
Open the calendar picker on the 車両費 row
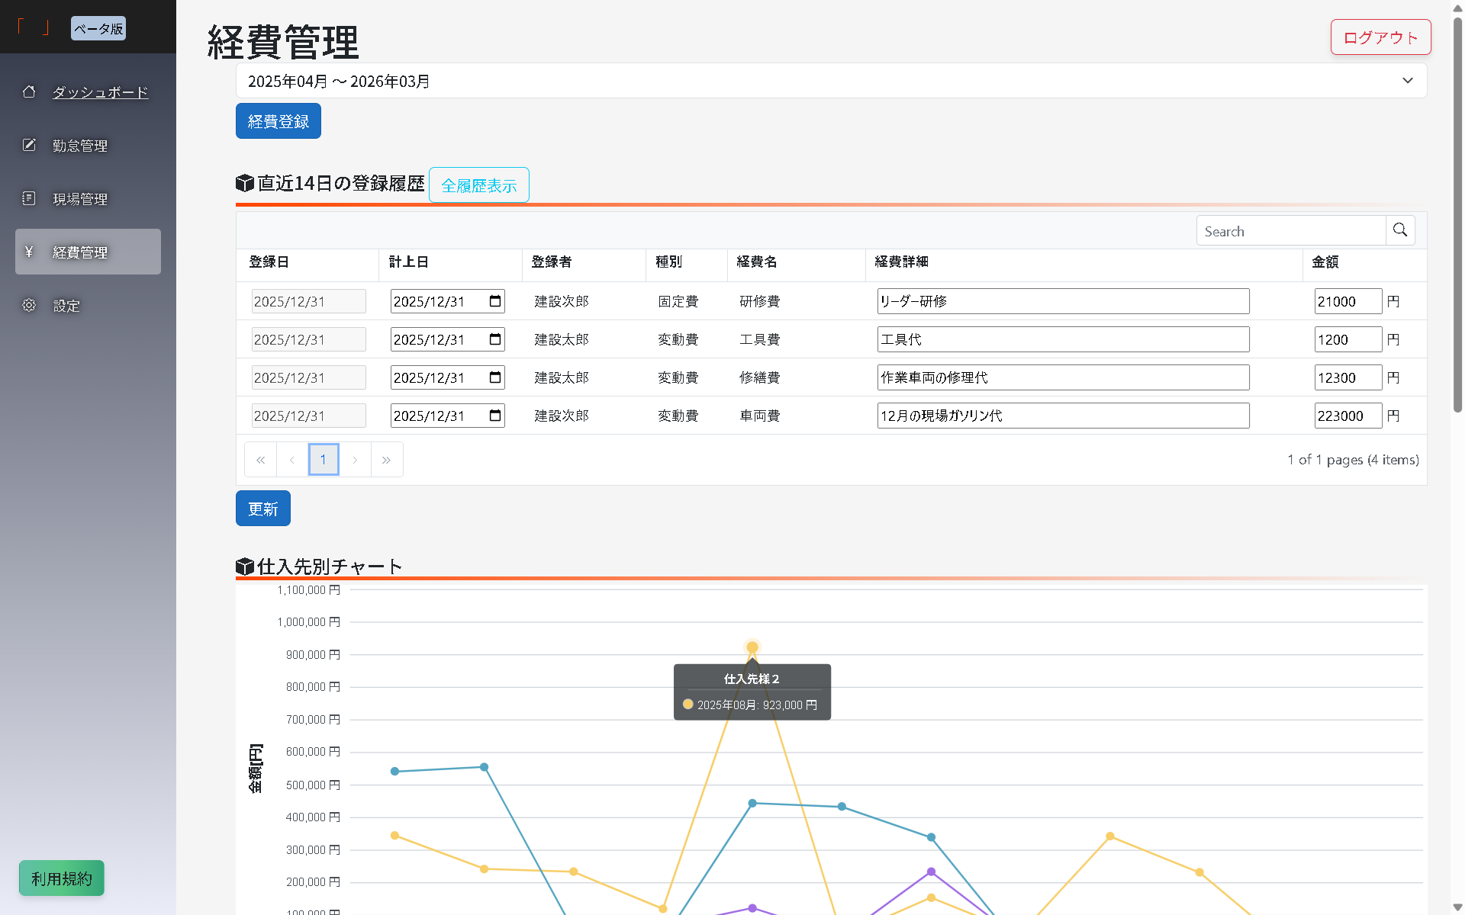(x=494, y=415)
